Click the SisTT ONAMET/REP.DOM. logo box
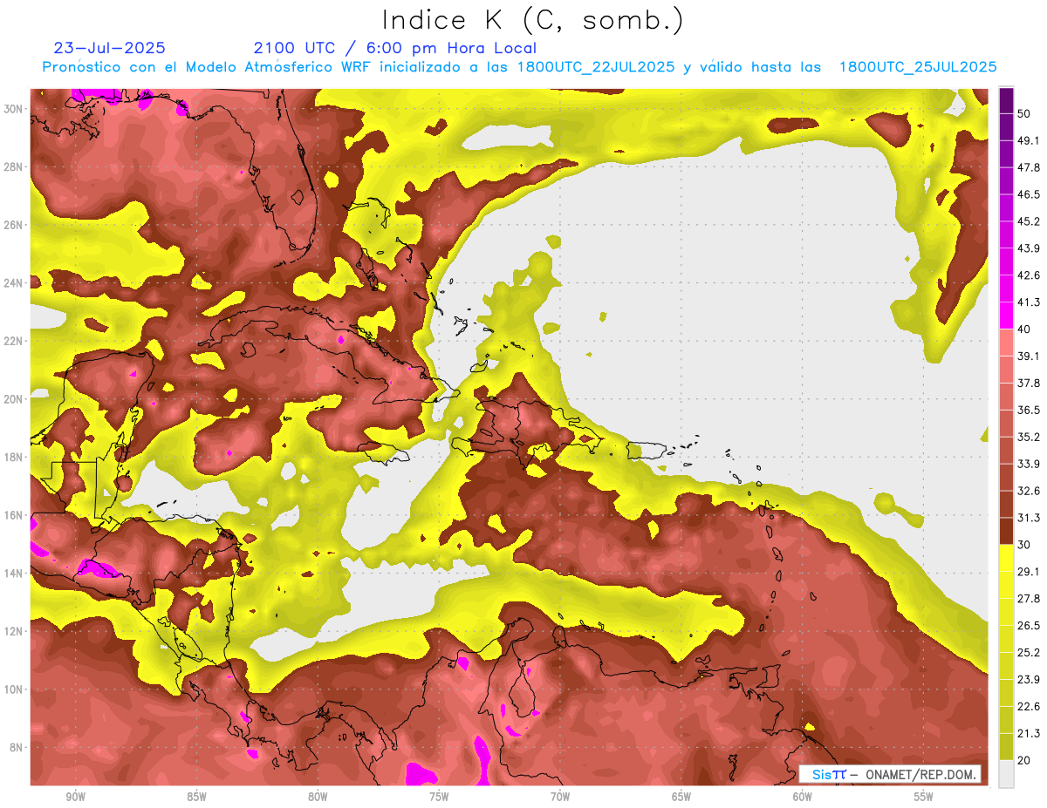The image size is (1047, 808). click(891, 774)
